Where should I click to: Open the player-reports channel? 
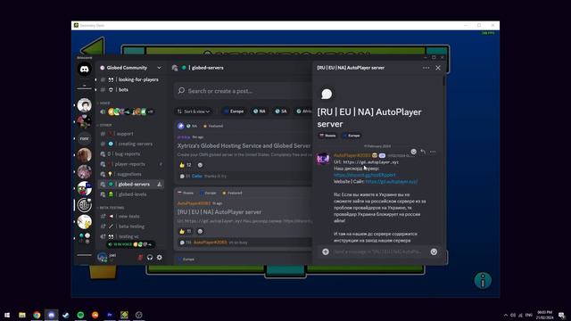tap(130, 164)
